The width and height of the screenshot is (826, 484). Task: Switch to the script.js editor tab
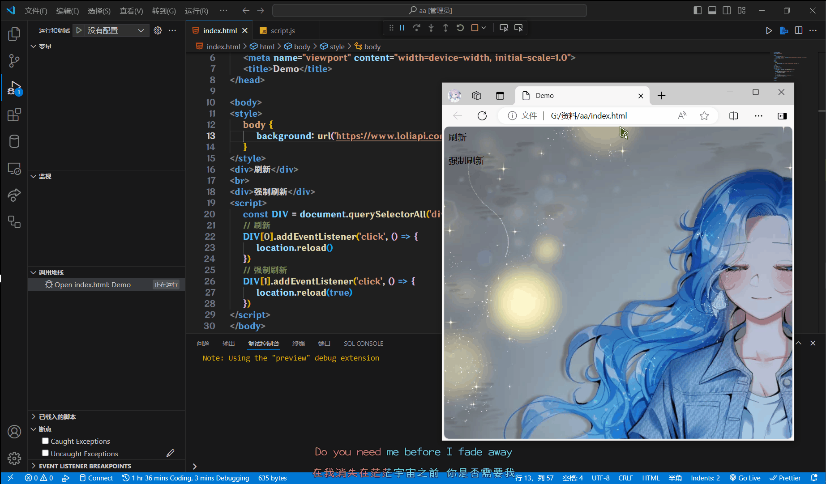(x=282, y=30)
